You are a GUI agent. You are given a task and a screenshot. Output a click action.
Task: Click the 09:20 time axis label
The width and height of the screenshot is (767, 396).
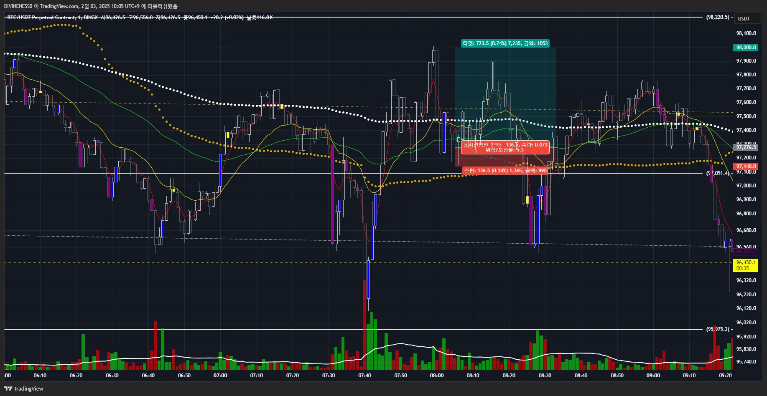click(725, 376)
